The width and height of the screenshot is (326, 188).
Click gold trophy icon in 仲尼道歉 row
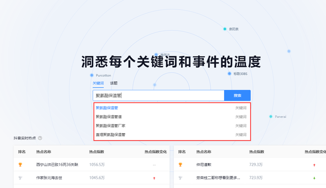(x=180, y=165)
